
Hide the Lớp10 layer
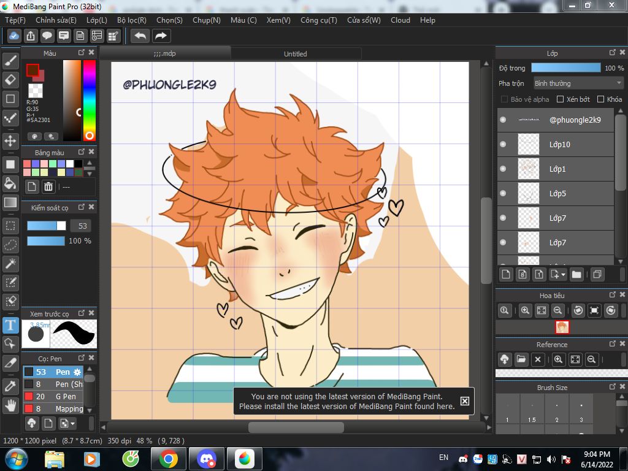(x=503, y=144)
